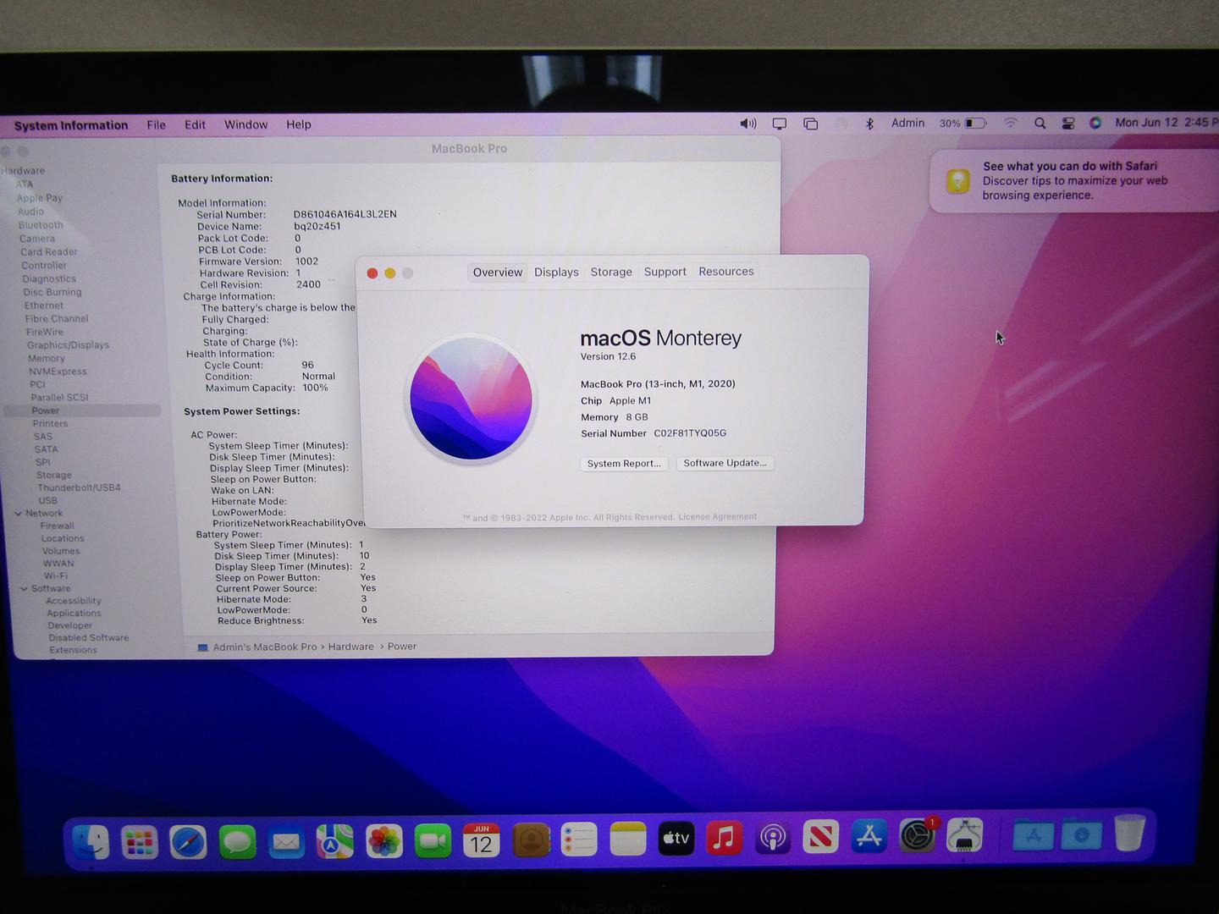Open Mail app in the Dock
Screen dimensions: 1219x914
(286, 841)
